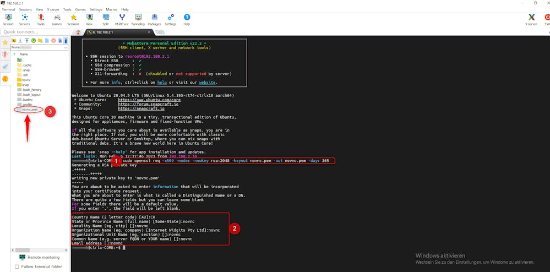The height and width of the screenshot is (272, 550).
Task: Open the Terminal menu
Action: pos(8,9)
